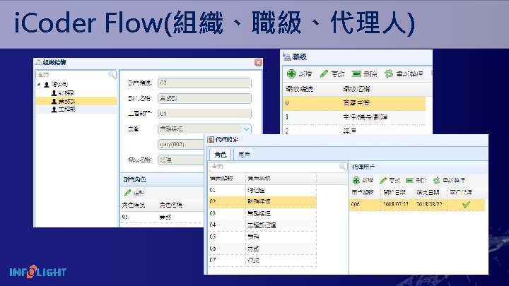Screen dimensions: 509x286
Task: Select the highlighted 業務部 tree node
Action: 67,101
